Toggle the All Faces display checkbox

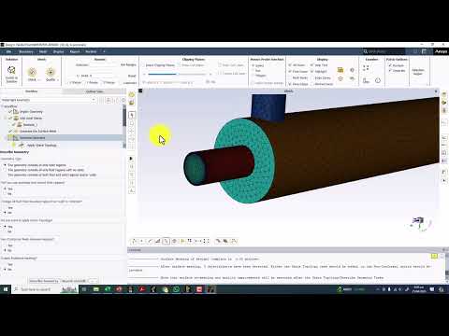290,65
